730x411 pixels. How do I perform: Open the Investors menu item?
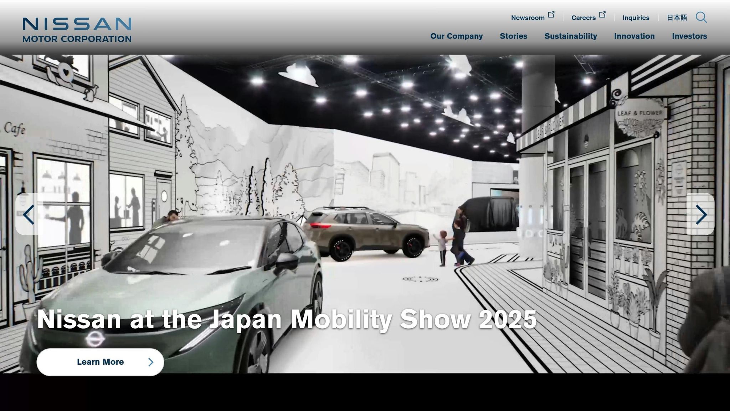[x=689, y=36]
